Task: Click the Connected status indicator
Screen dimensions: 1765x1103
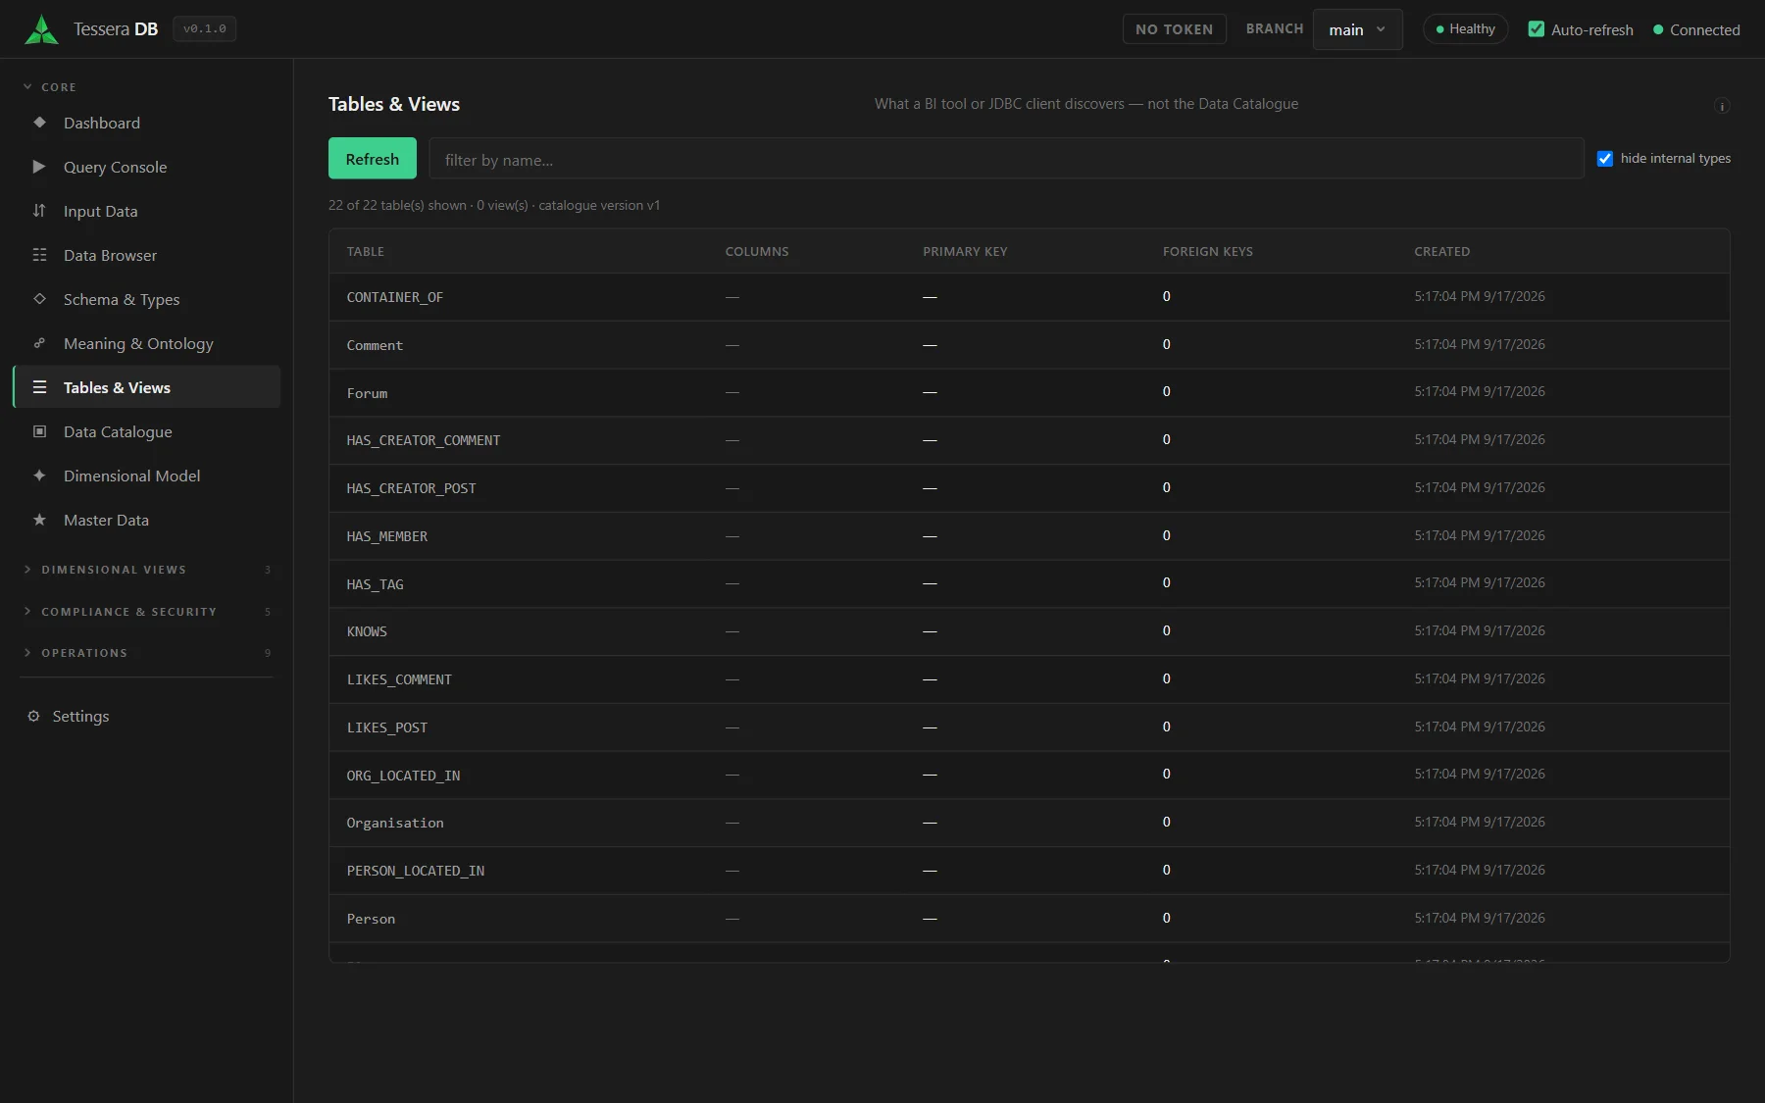Action: pos(1696,30)
